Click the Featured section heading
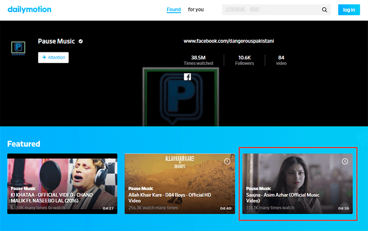This screenshot has height=231, width=368. coord(24,144)
